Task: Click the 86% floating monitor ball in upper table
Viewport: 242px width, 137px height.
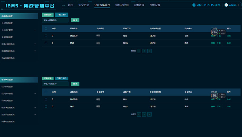Action: (214, 32)
